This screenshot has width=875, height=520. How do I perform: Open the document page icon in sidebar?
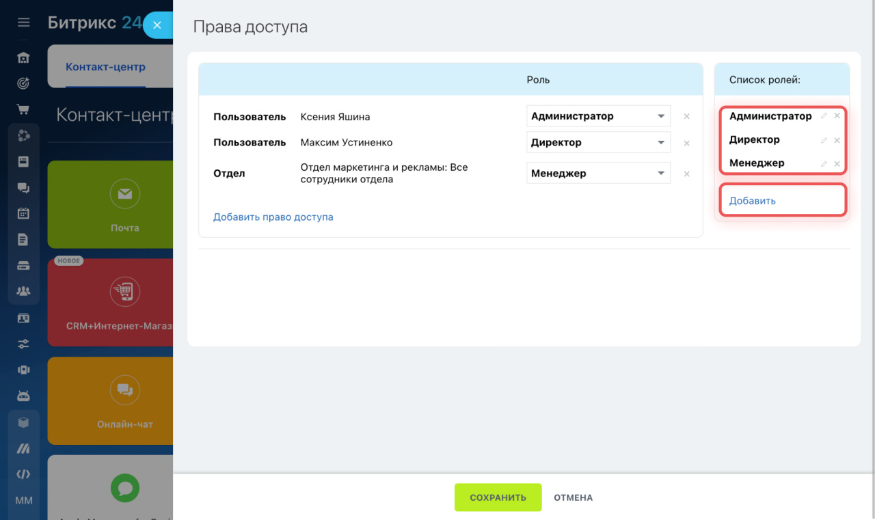point(24,240)
